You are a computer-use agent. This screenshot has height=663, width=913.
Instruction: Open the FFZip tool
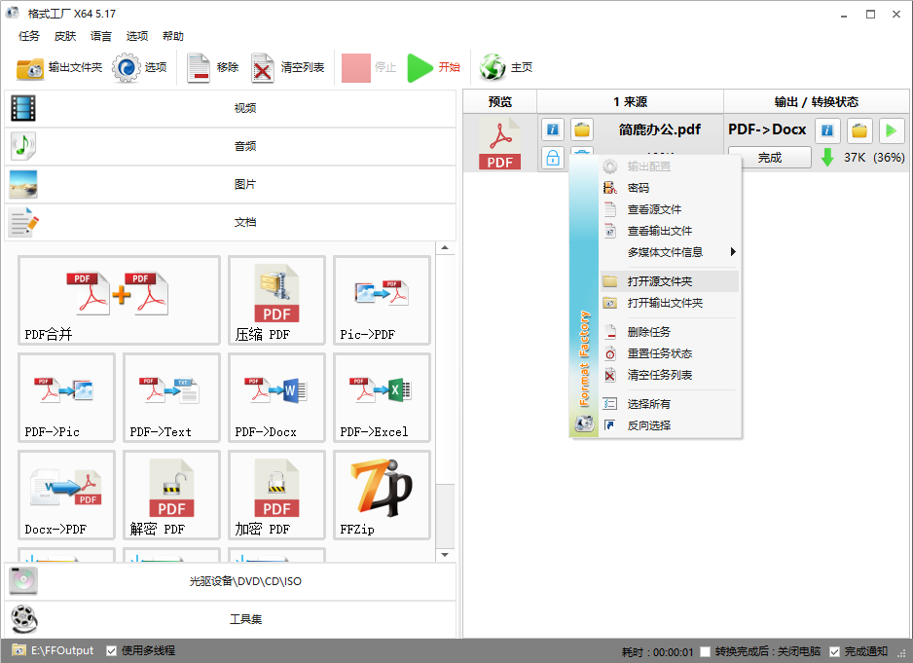click(x=382, y=495)
